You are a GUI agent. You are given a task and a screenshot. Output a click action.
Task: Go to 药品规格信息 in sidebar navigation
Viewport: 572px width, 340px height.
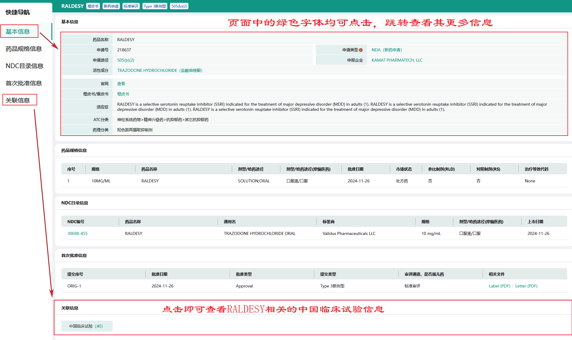coord(24,49)
